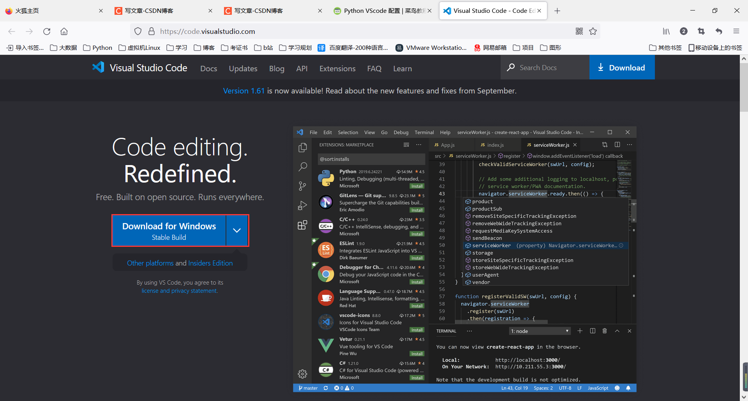Viewport: 748px width, 401px height.
Task: Expand the download options chevron dropdown
Action: coord(237,230)
